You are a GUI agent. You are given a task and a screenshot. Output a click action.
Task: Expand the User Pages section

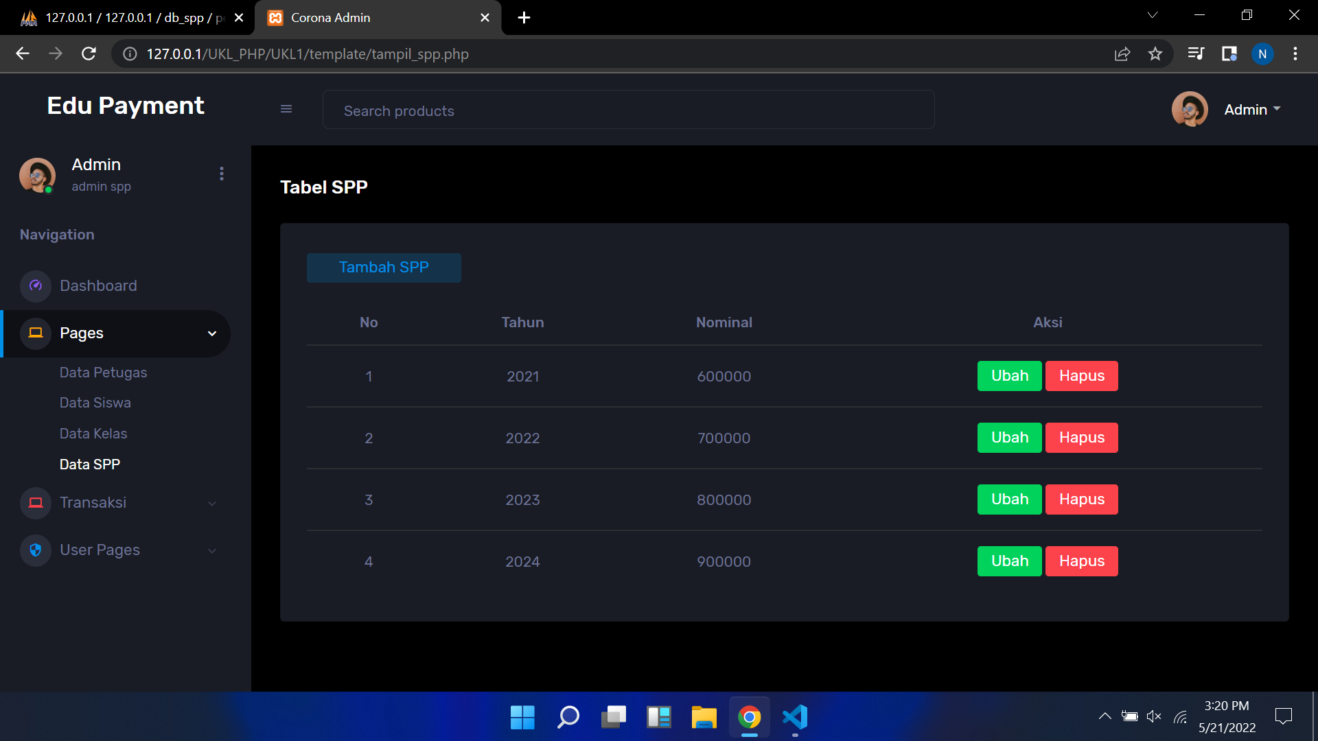click(x=211, y=550)
